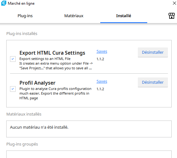Click Désinstaller for Profil Analyser
Image resolution: width=177 pixels, height=158 pixels.
[x=153, y=82]
